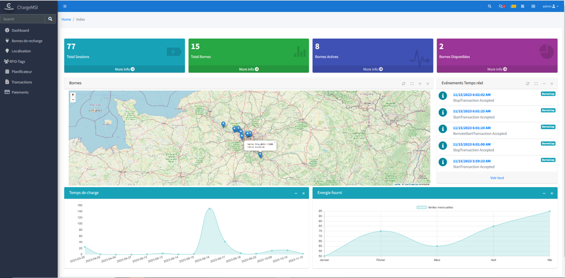Maximize the Evénements Temps réel card
Viewport: 565px width, 278px height.
536,84
